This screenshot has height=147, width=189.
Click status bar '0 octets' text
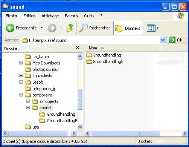(145, 141)
